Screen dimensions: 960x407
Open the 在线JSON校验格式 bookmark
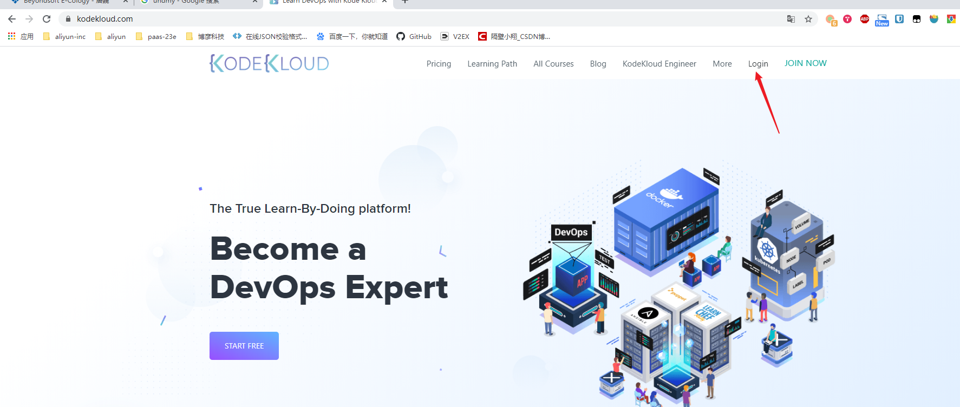point(270,36)
